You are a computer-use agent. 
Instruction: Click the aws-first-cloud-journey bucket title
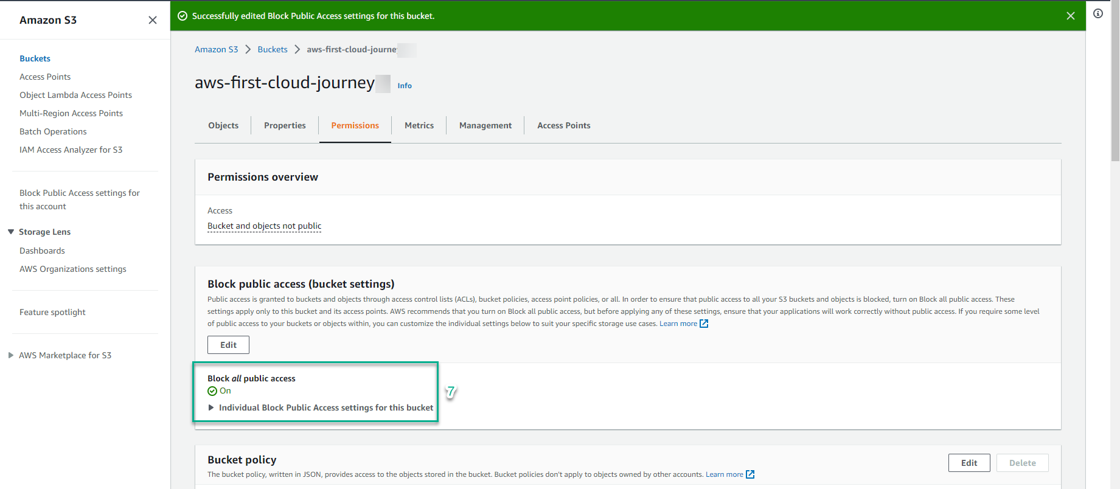(285, 82)
